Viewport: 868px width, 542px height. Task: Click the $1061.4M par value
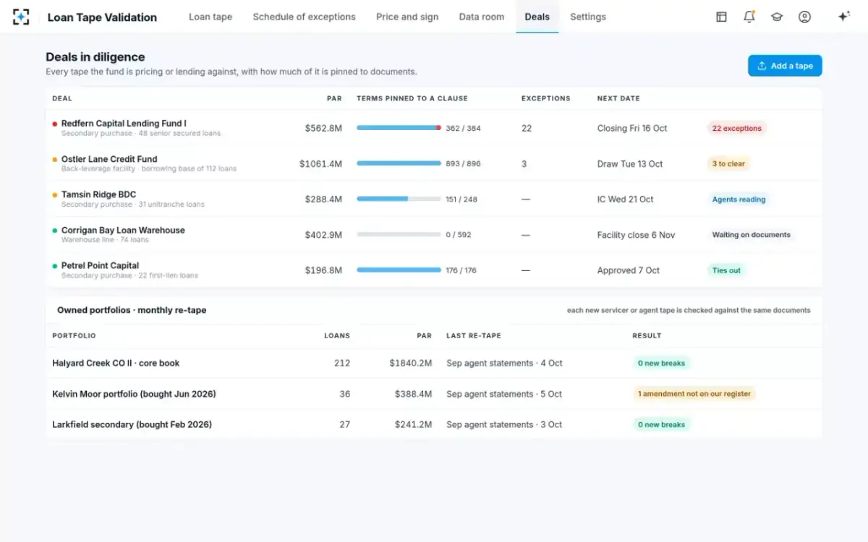(x=321, y=164)
